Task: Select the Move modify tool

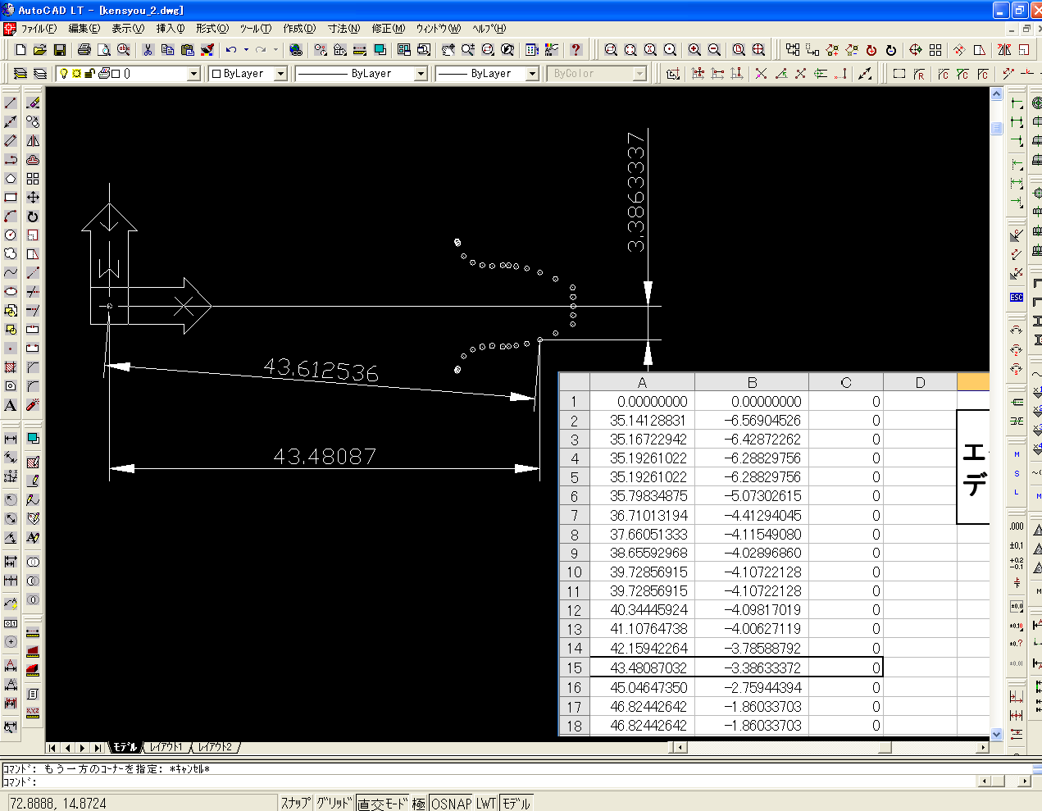Action: (x=33, y=198)
